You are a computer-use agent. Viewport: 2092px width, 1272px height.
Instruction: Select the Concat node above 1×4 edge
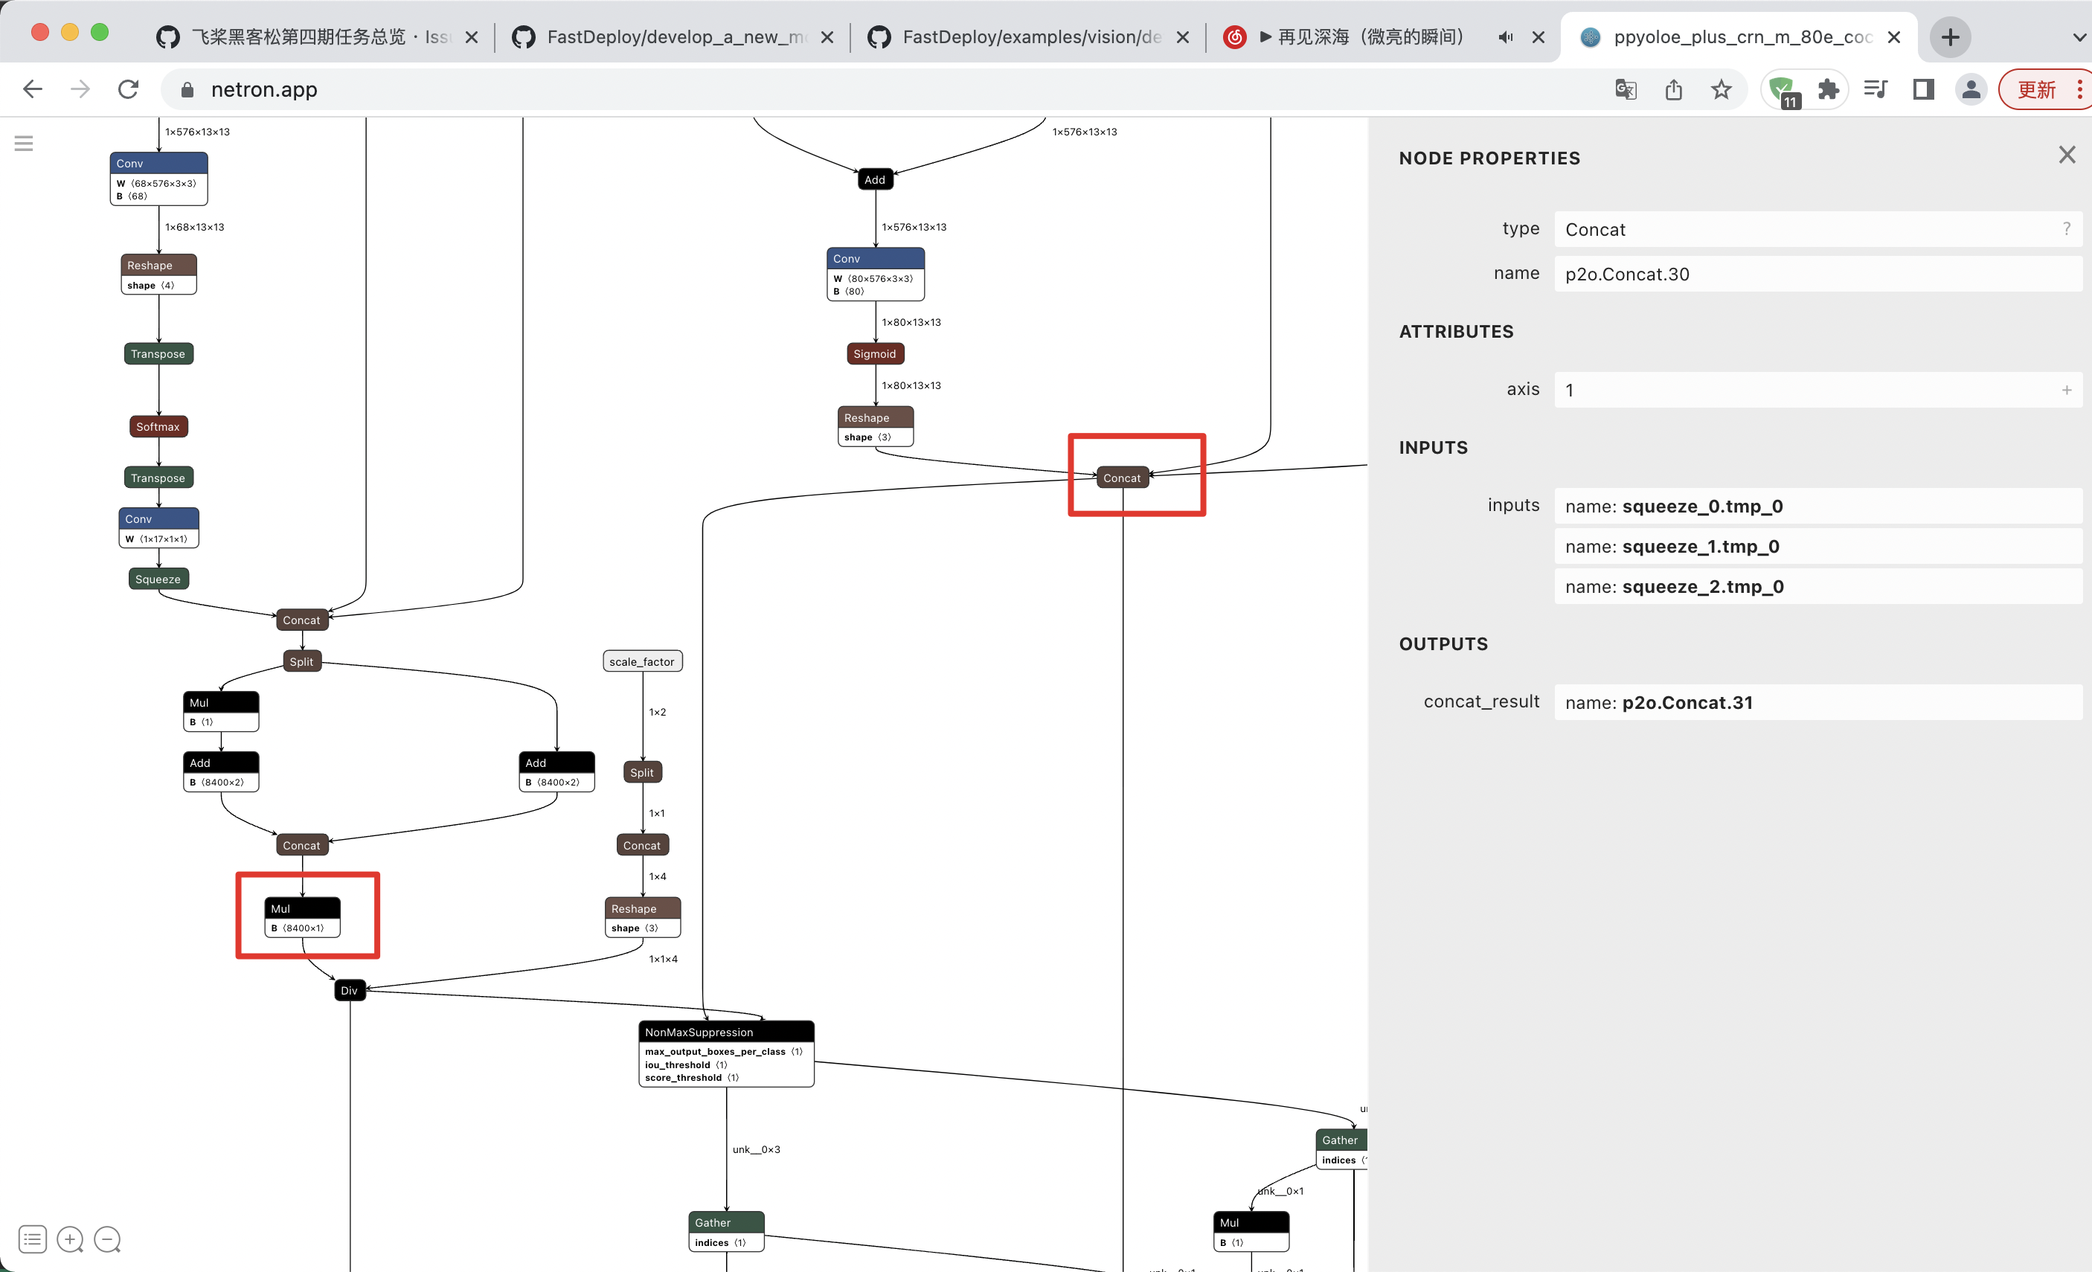[642, 845]
